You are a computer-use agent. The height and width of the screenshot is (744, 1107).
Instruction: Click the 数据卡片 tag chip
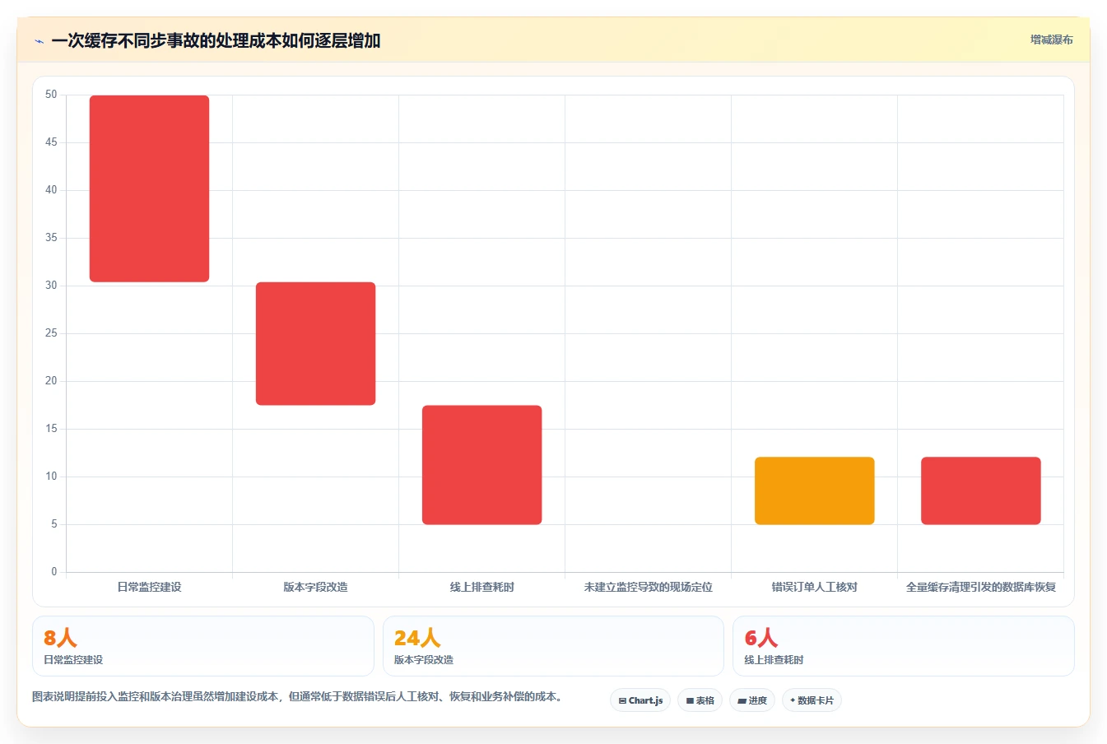click(x=812, y=700)
